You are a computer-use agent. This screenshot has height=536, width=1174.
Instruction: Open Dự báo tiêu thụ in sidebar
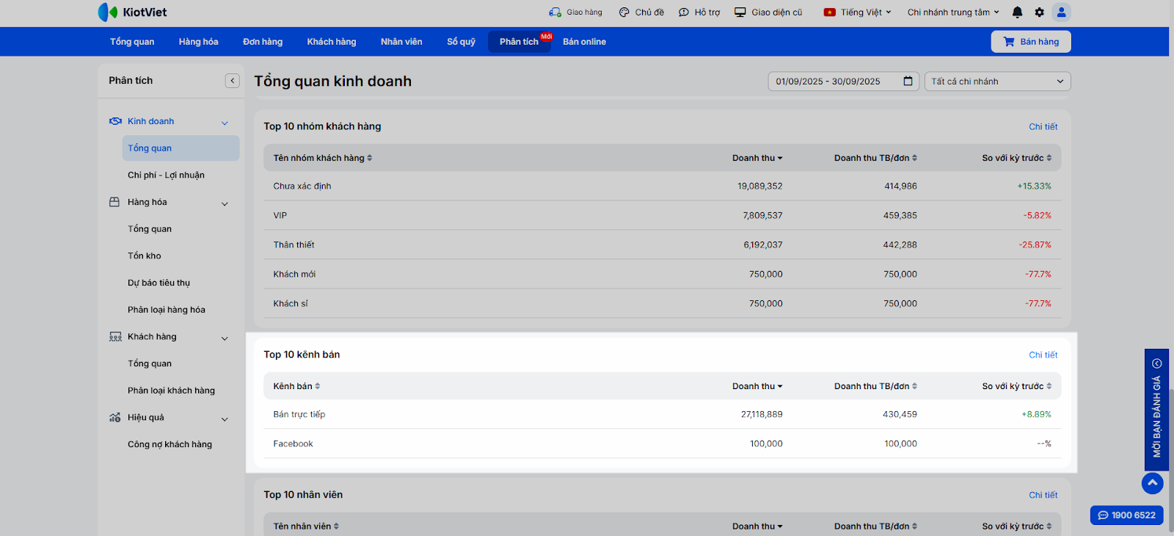[159, 283]
